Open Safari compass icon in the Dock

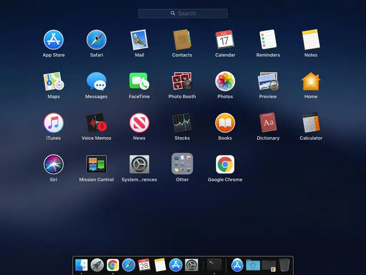click(129, 265)
